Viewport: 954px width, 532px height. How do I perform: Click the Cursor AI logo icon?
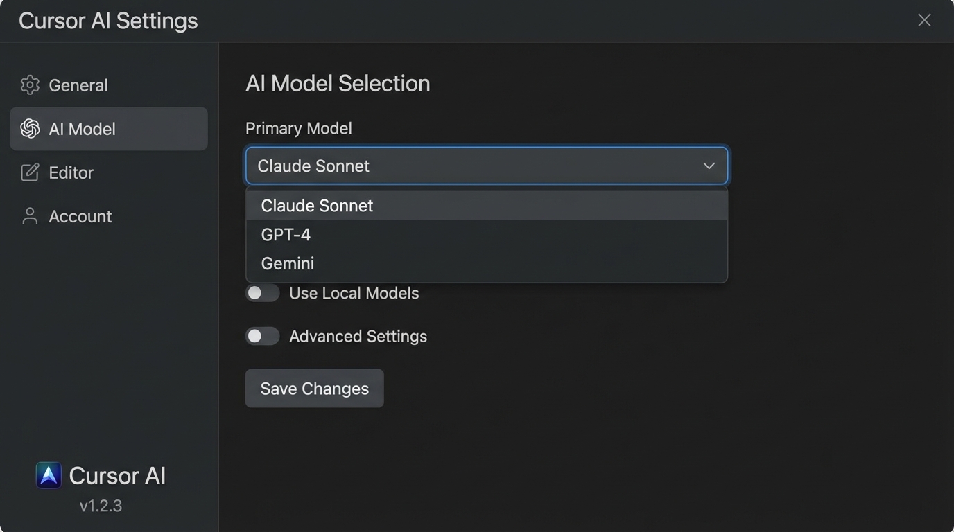click(x=48, y=475)
